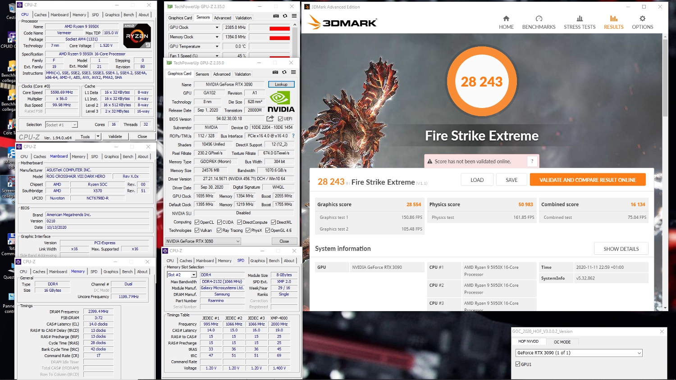Open the NVIDIA GeForce RTX 3090 selector in GPU-Z
This screenshot has height=380, width=676.
[203, 241]
